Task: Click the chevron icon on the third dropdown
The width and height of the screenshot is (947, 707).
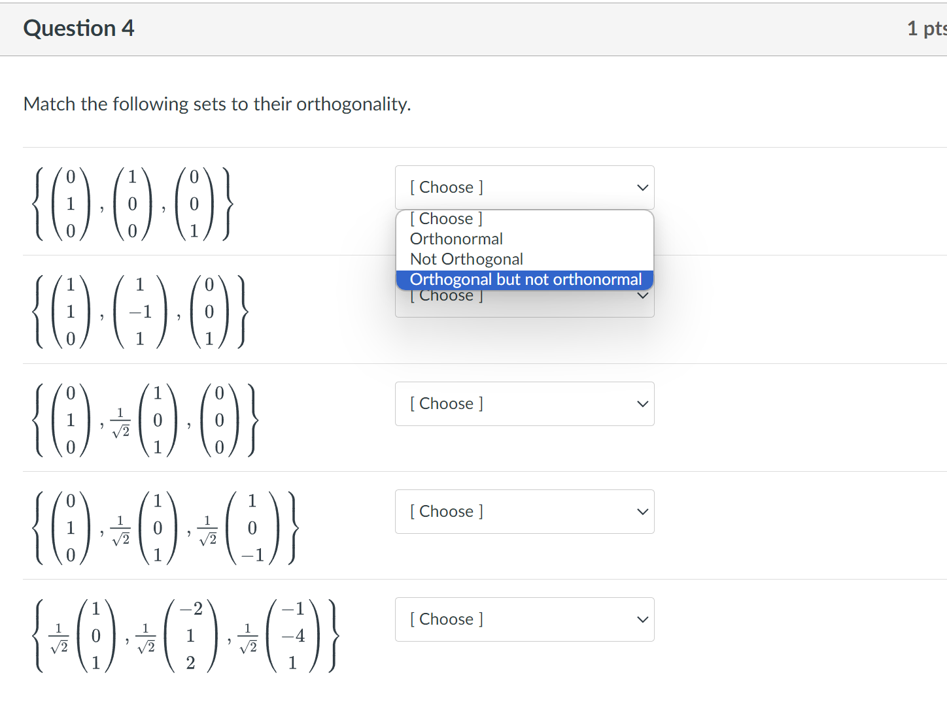Action: pos(642,404)
